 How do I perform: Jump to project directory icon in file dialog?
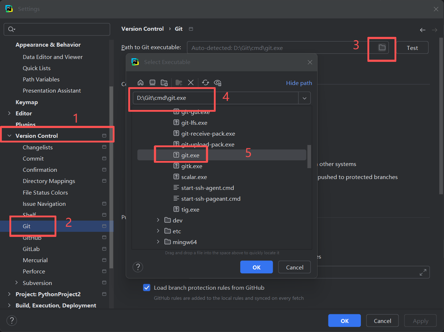pyautogui.click(x=164, y=82)
